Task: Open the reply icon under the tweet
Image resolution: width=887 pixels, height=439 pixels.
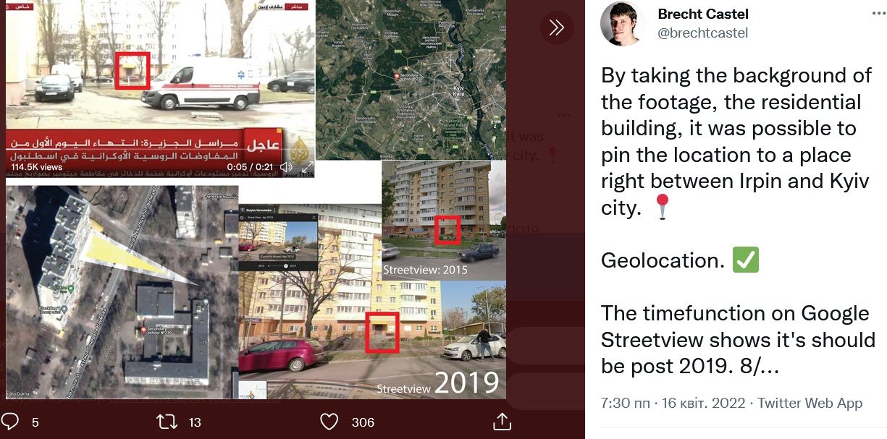Action: [11, 421]
